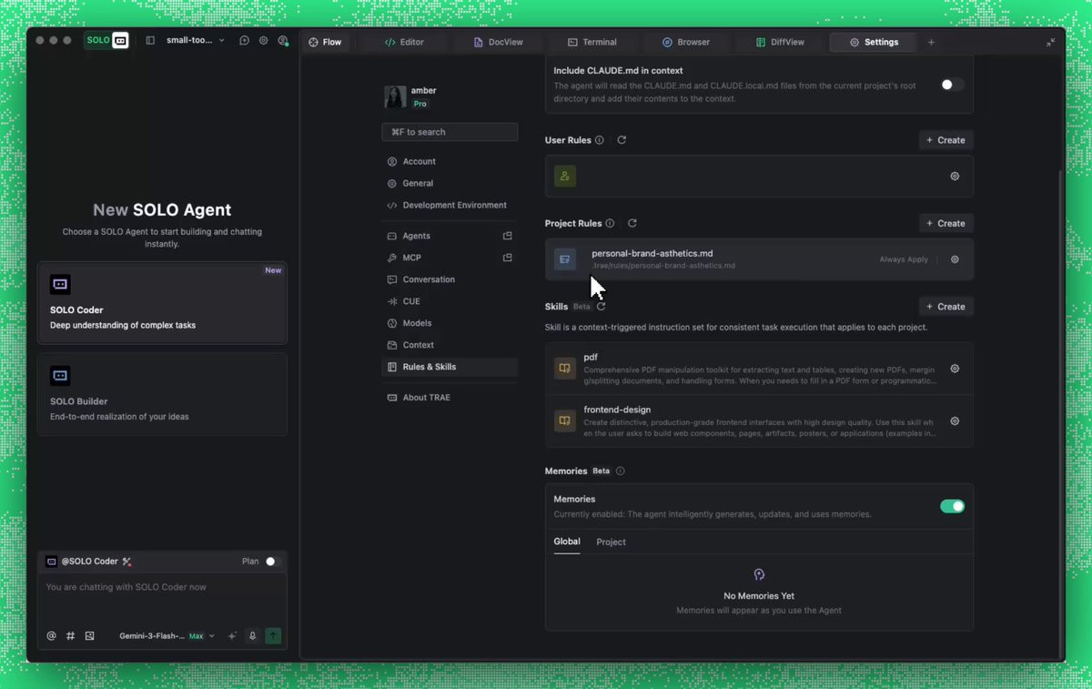Show info tooltip for Project Rules
The image size is (1092, 689).
[610, 223]
